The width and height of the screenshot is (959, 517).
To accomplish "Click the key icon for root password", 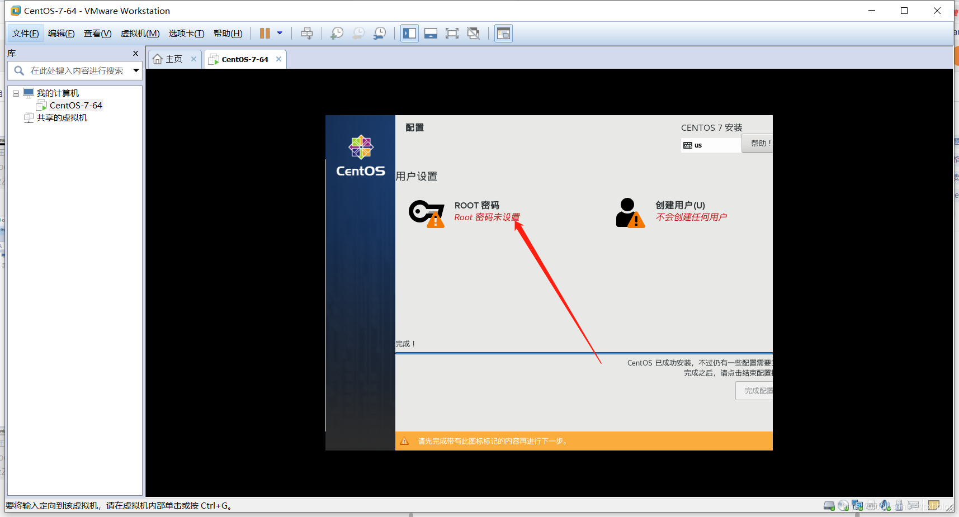I will click(x=426, y=214).
